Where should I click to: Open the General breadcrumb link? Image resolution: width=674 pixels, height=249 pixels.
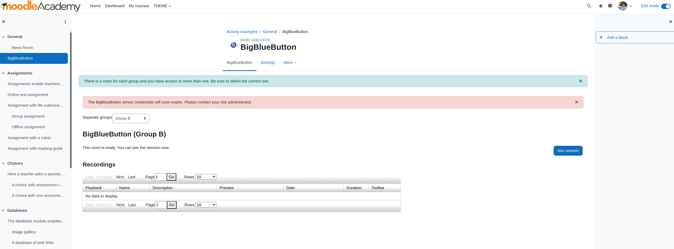(x=270, y=32)
